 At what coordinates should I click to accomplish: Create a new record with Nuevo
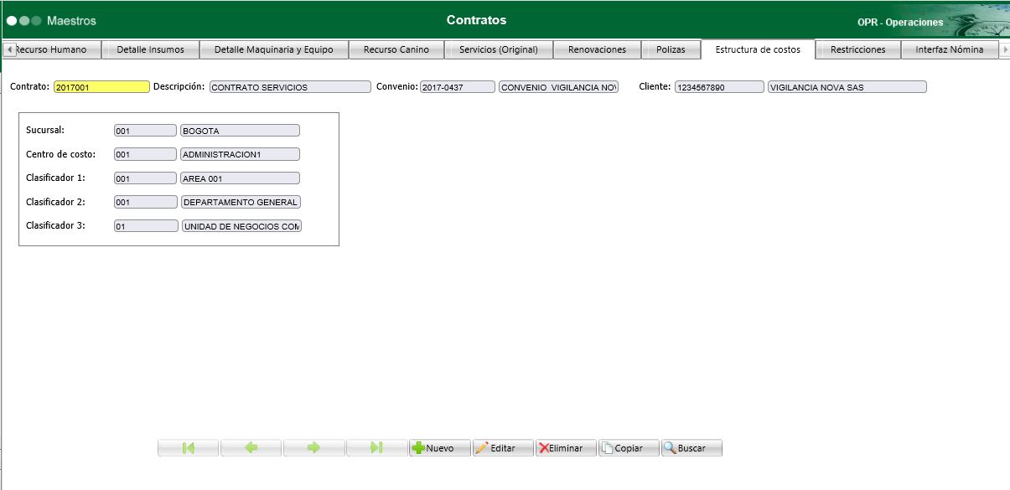440,448
